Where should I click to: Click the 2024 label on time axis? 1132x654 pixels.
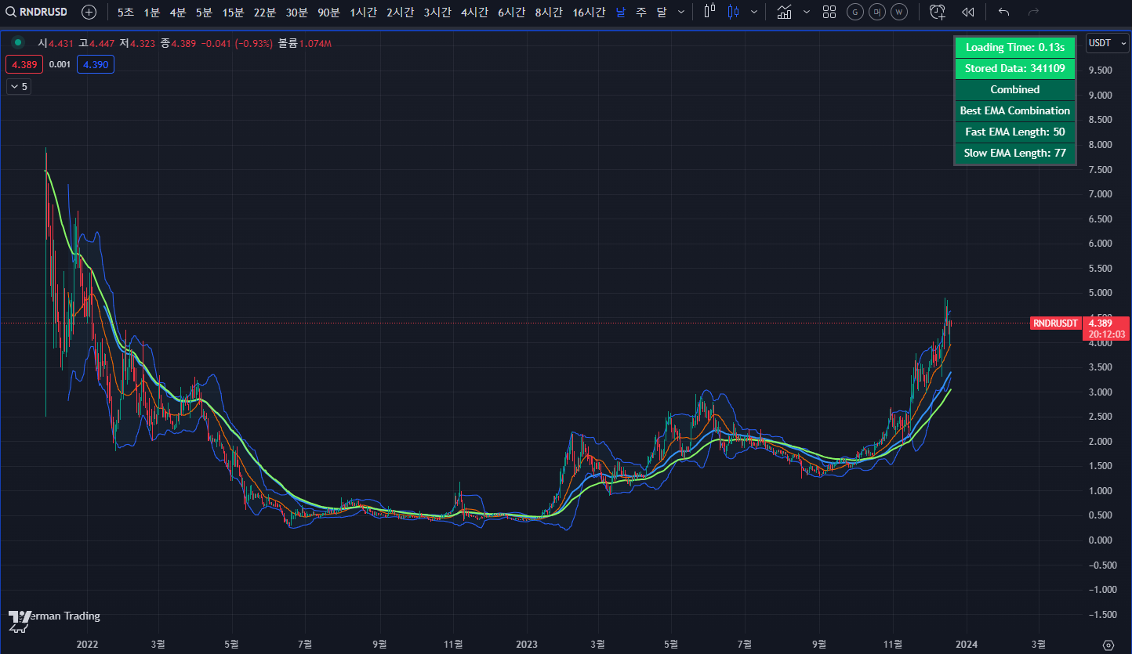[966, 645]
